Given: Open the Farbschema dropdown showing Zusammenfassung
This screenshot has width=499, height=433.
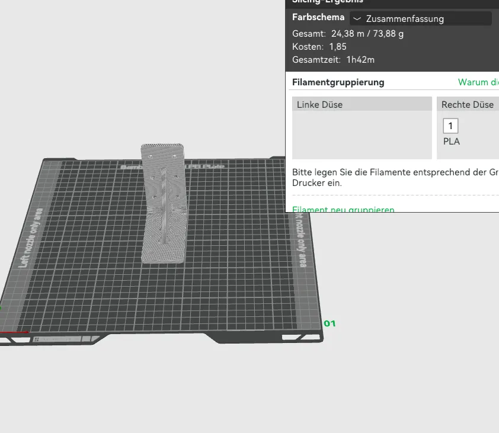Looking at the screenshot, I should pos(420,18).
